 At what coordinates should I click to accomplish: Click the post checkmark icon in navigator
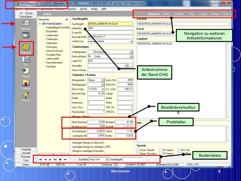click(70, 159)
